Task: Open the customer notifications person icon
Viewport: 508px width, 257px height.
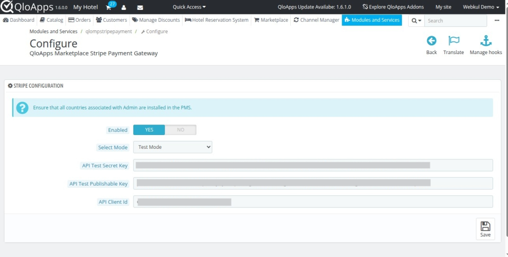Action: (x=124, y=7)
